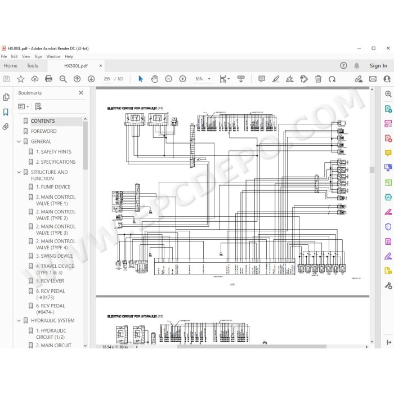This screenshot has height=394, width=394.
Task: Open More Tools wrench icon
Action: [388, 285]
